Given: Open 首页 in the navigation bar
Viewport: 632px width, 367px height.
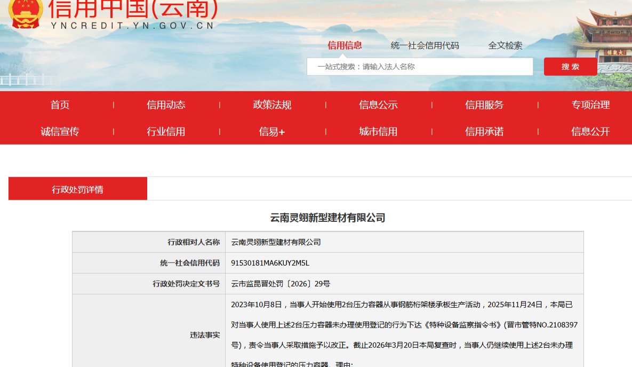Looking at the screenshot, I should (x=60, y=105).
